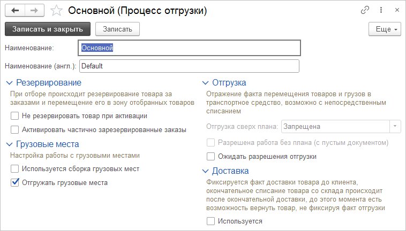Open the three-dot options menu
Screen dimensions: 406x231
[x=381, y=10]
